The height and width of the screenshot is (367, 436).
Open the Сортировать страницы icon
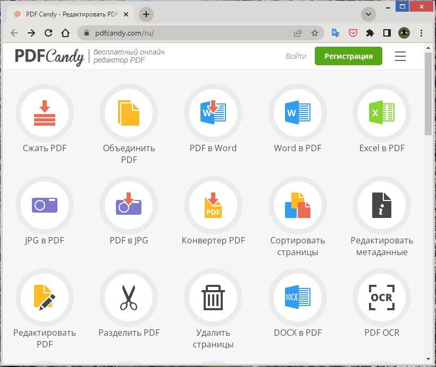(x=298, y=205)
